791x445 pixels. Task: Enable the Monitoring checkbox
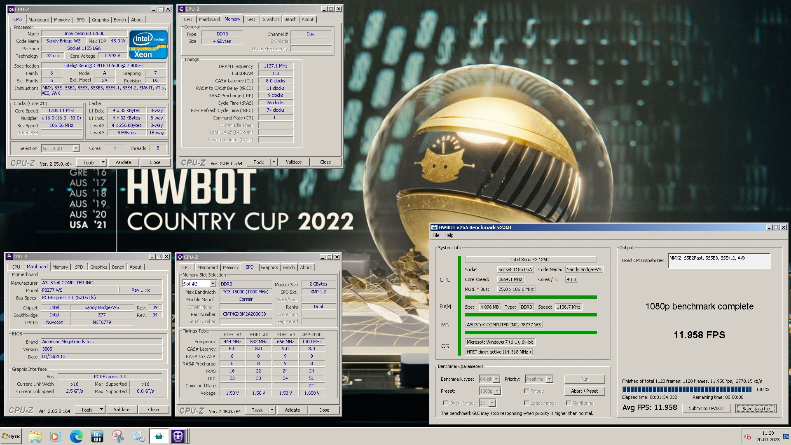569,403
